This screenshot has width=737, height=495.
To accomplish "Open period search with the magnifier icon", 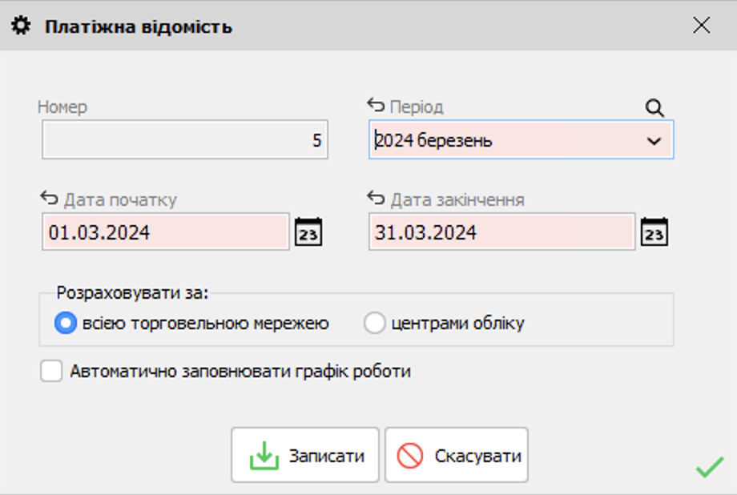I will click(654, 108).
